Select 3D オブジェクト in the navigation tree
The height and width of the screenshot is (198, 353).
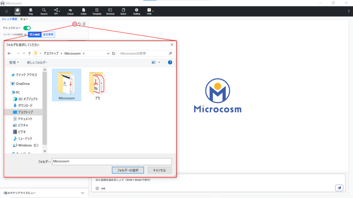point(26,99)
